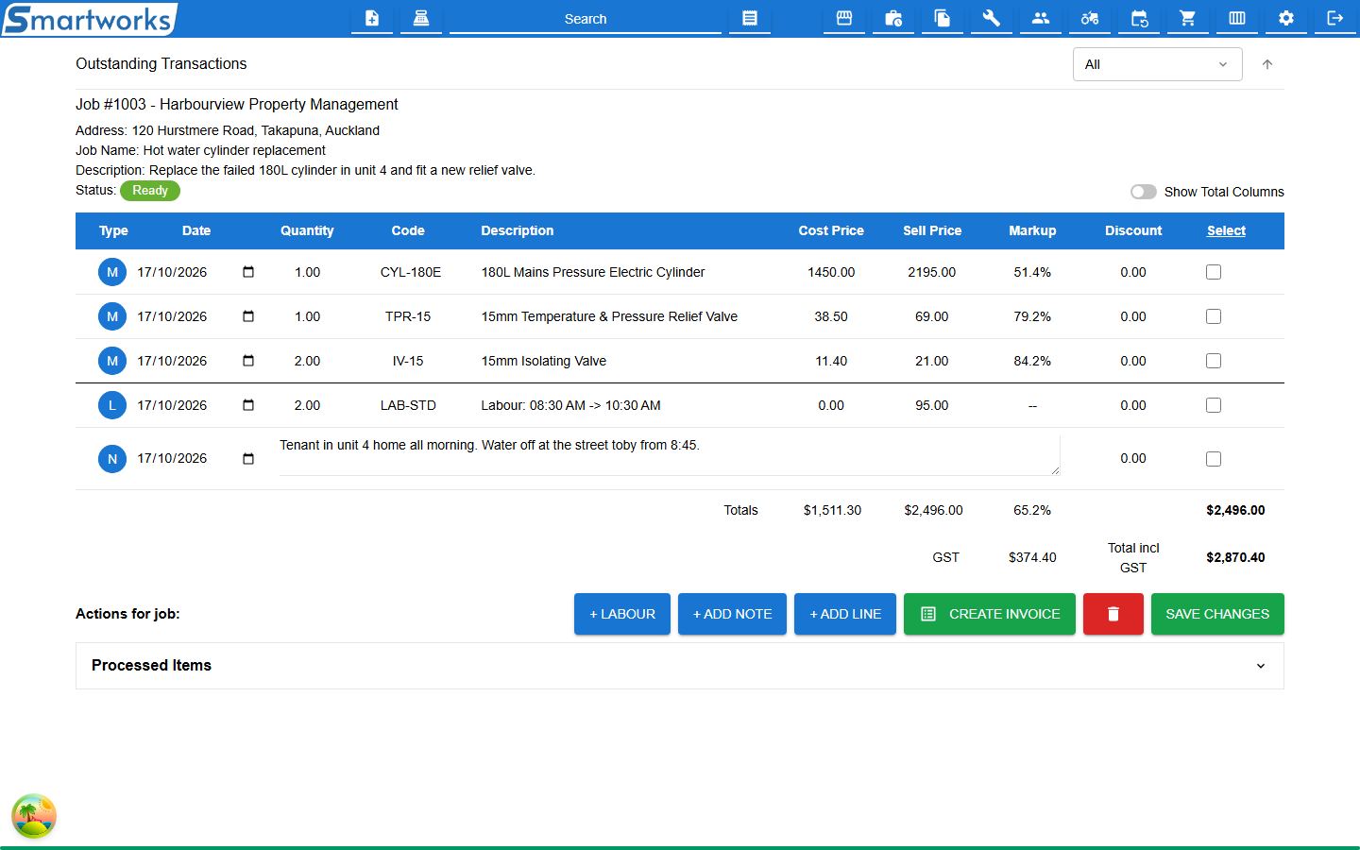Open the shopping cart icon
Screen dimensions: 1360x850
[1188, 18]
